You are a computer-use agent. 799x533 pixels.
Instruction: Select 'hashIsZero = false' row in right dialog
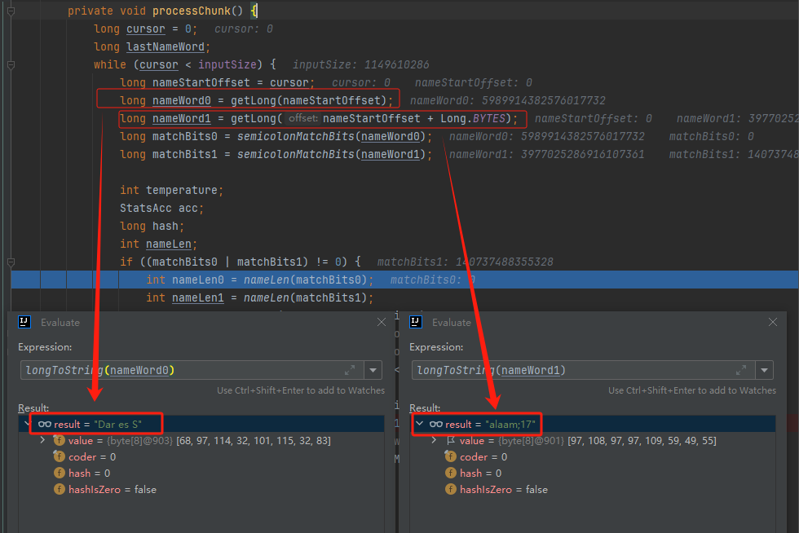pyautogui.click(x=593, y=489)
